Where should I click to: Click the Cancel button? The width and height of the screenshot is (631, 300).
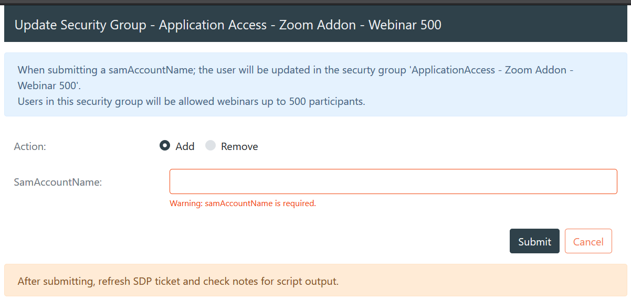(588, 241)
